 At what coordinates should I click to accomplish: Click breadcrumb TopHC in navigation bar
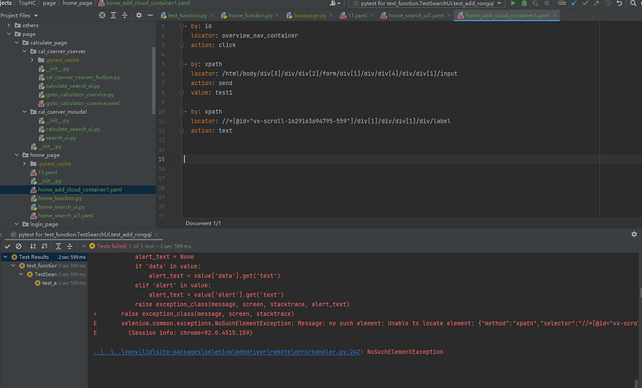coord(27,3)
